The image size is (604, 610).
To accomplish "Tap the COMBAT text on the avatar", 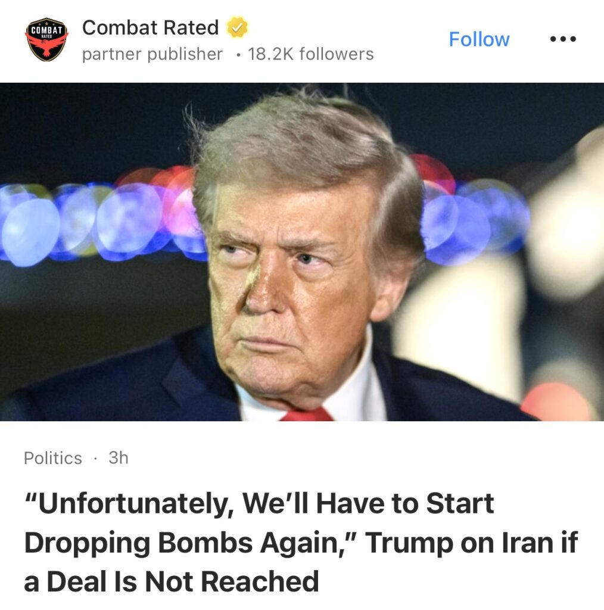I will 46,30.
